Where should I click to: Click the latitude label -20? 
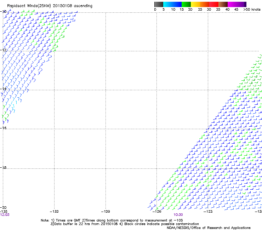[x=3, y=207]
